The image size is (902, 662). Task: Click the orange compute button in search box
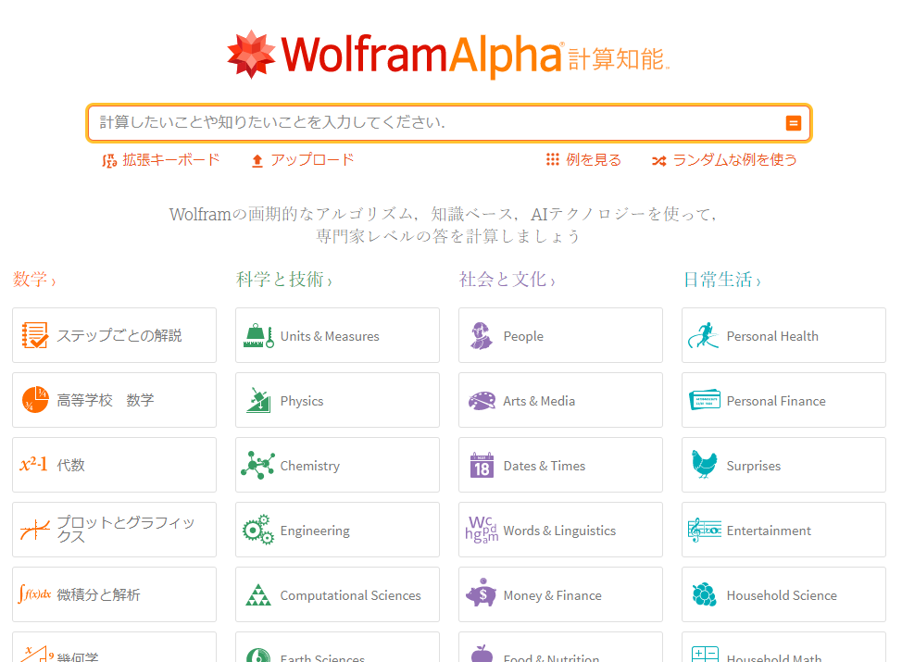coord(794,123)
